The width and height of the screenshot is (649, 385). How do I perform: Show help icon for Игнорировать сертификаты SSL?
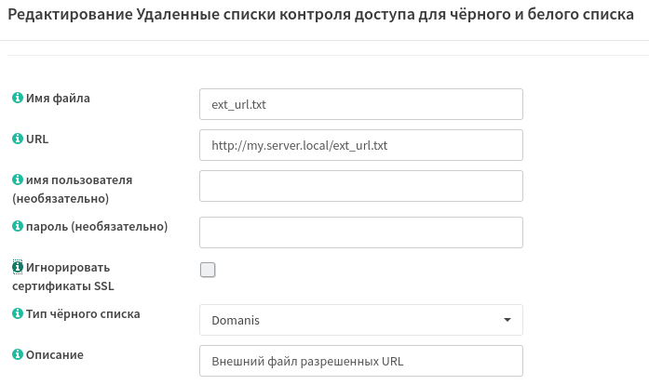point(18,267)
